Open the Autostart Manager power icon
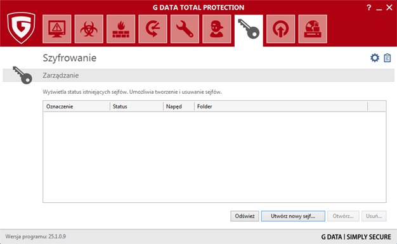This screenshot has height=244, width=397. tap(280, 29)
